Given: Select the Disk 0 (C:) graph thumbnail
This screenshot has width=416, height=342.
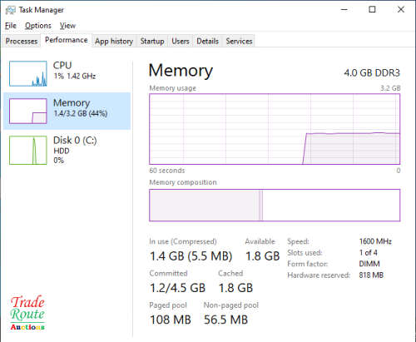Looking at the screenshot, I should (28, 150).
